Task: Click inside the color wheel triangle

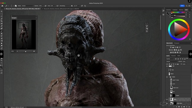Action: click(179, 30)
